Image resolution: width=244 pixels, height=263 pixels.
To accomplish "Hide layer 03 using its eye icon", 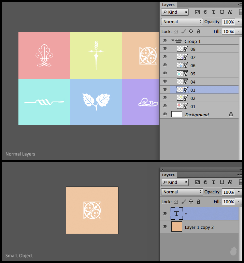I will pos(165,90).
